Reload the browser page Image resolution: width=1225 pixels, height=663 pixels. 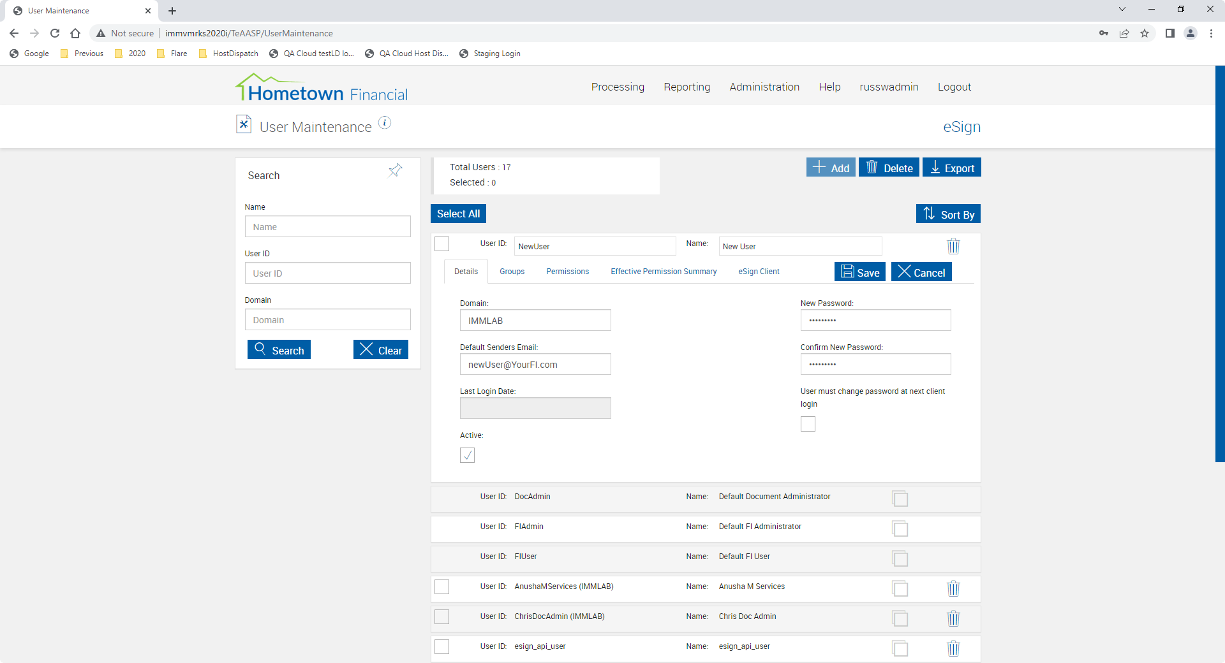(x=55, y=33)
